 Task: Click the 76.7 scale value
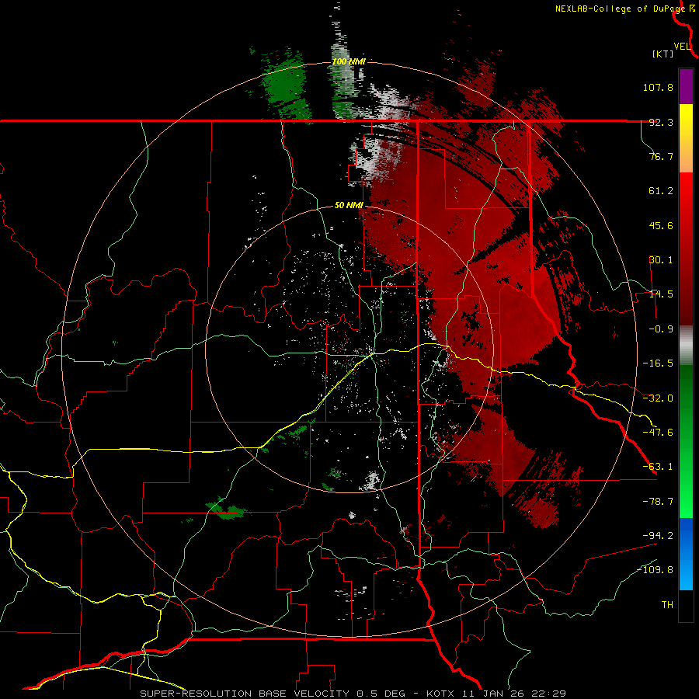(661, 156)
